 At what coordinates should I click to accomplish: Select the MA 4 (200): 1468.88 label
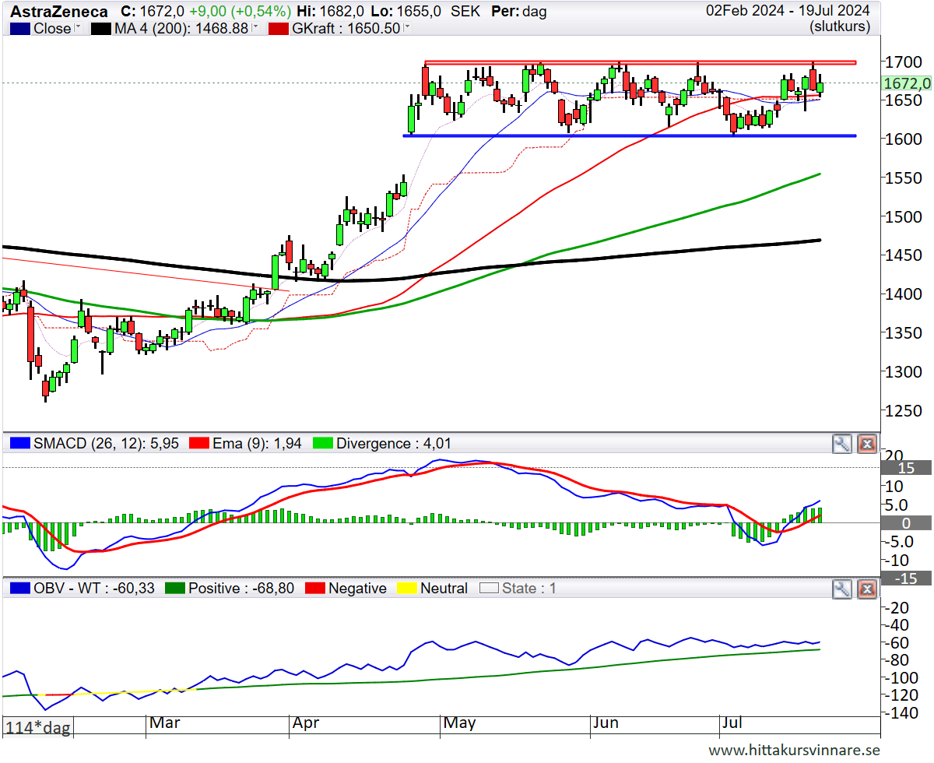pyautogui.click(x=181, y=28)
